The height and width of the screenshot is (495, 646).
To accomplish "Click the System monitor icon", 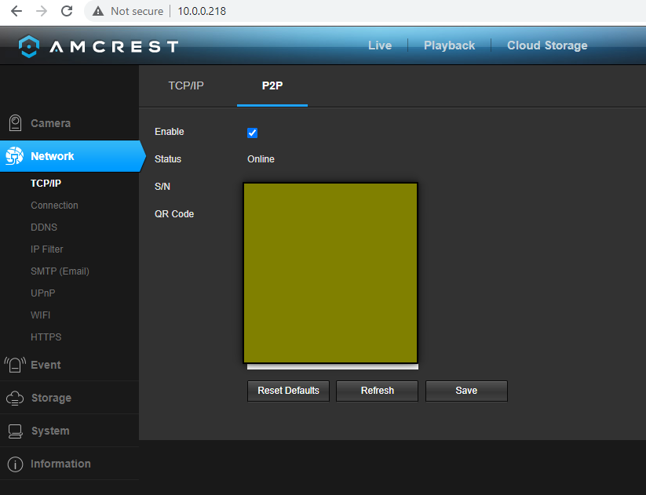I will point(15,431).
